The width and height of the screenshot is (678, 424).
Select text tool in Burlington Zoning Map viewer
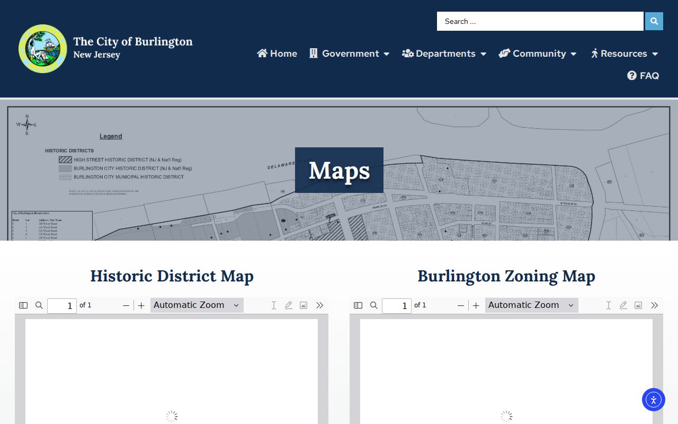[x=609, y=305]
